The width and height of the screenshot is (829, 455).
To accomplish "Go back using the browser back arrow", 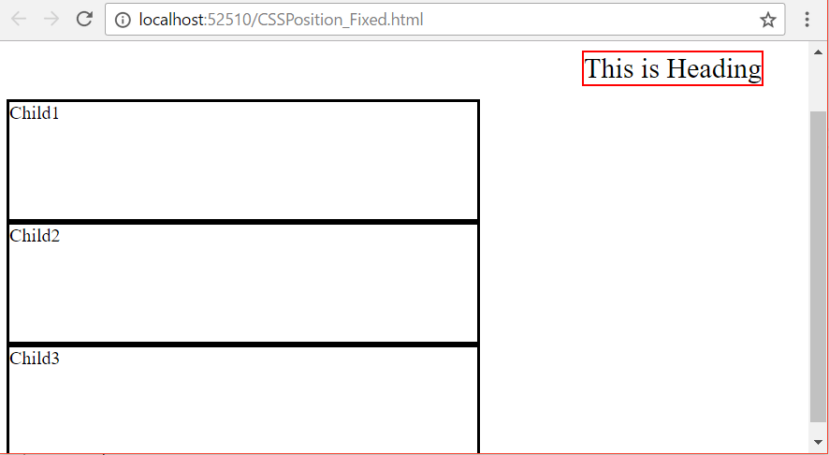I will pyautogui.click(x=19, y=20).
